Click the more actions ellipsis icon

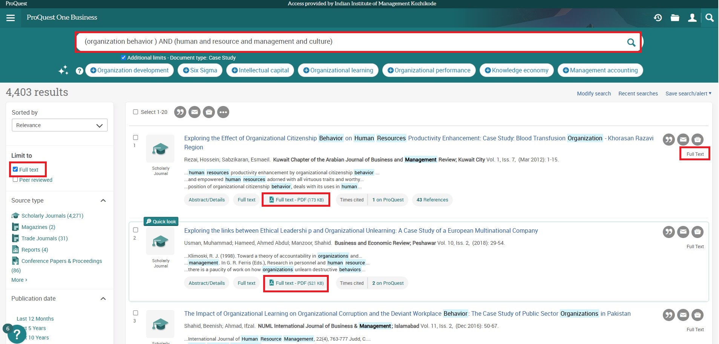[223, 112]
